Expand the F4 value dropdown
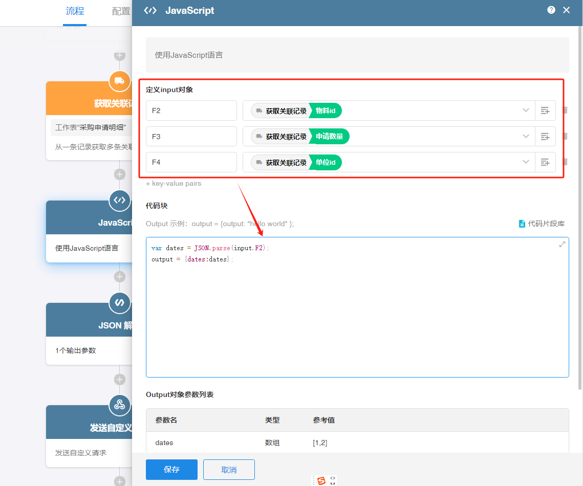This screenshot has height=486, width=583. click(526, 162)
